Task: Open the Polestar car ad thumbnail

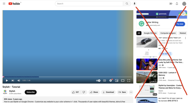Action: pyautogui.click(x=147, y=42)
